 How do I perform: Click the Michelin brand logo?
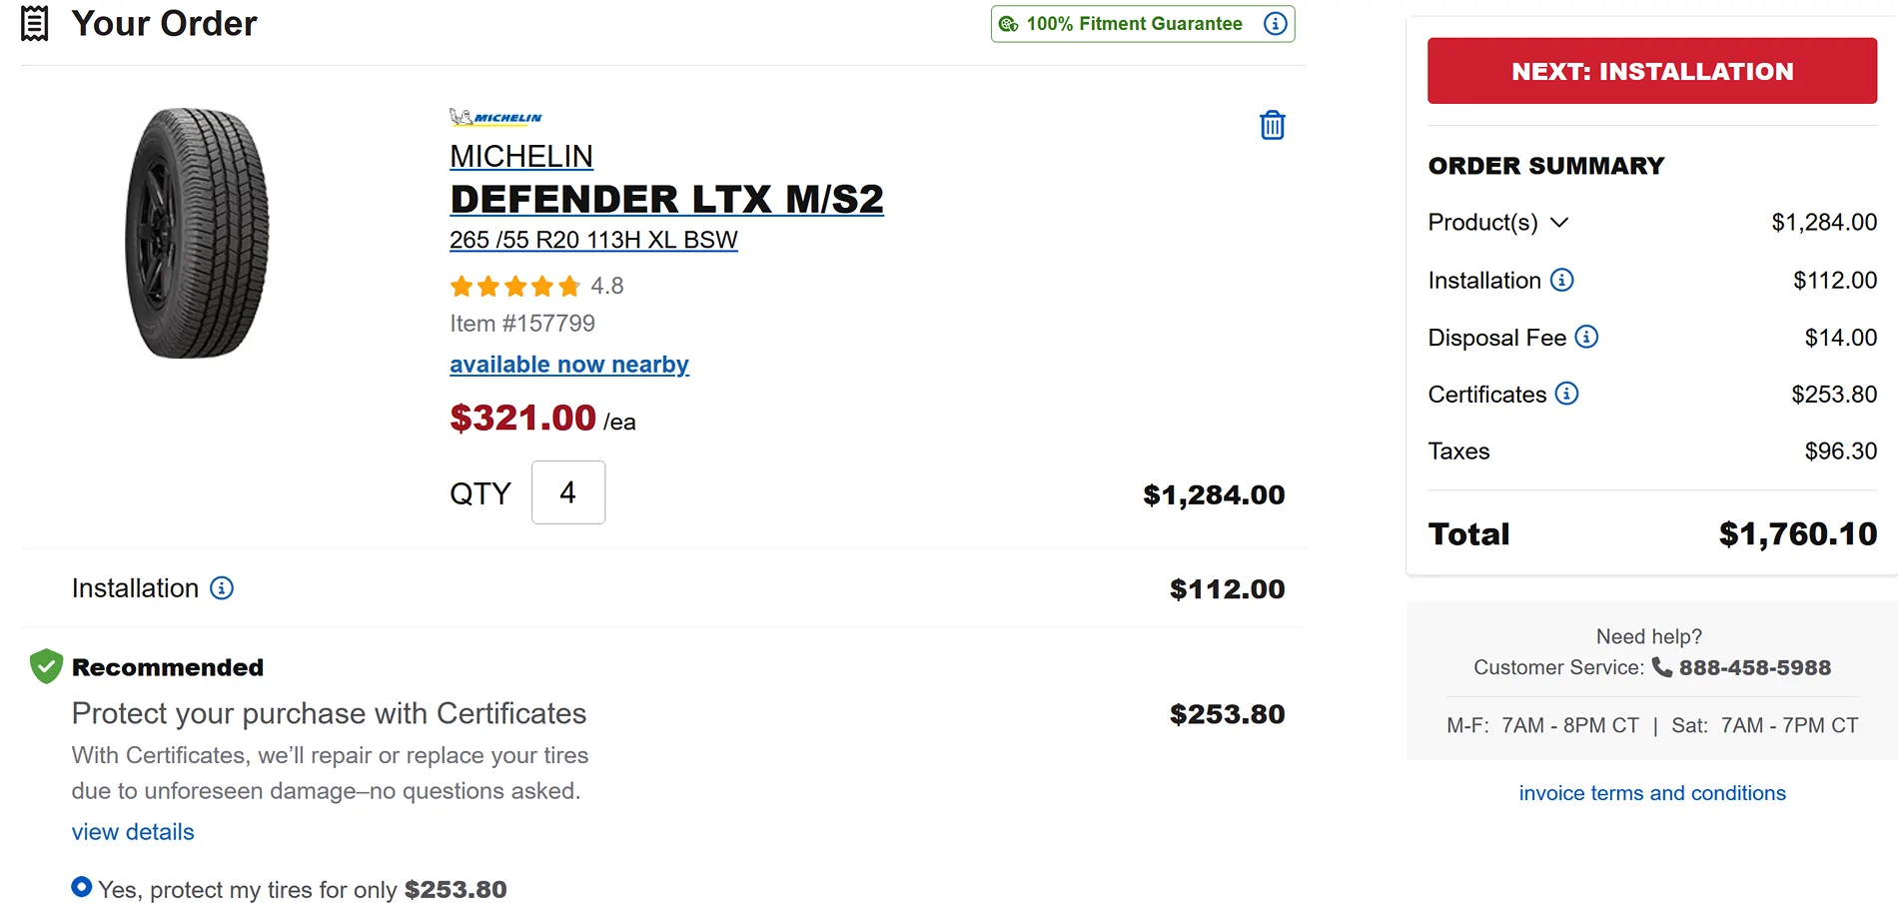(x=495, y=117)
